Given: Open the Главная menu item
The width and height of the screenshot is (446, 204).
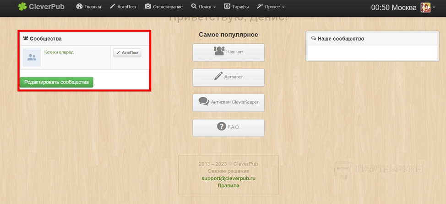Looking at the screenshot, I should point(88,6).
